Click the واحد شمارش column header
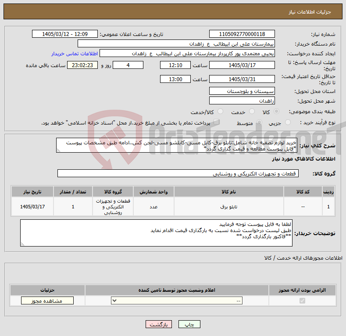Viewport: 346px width, 336px height. pyautogui.click(x=153, y=192)
